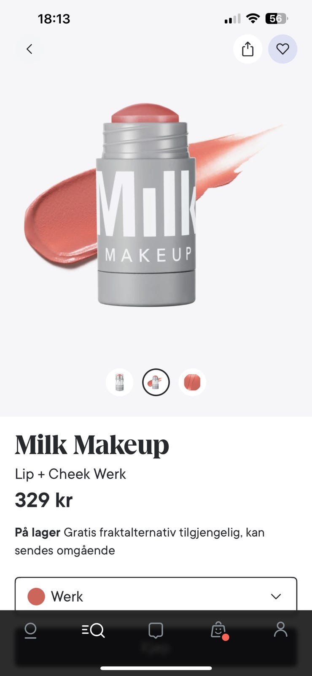This screenshot has height=676, width=312.
Task: Select first product image thumbnail
Action: pyautogui.click(x=119, y=382)
